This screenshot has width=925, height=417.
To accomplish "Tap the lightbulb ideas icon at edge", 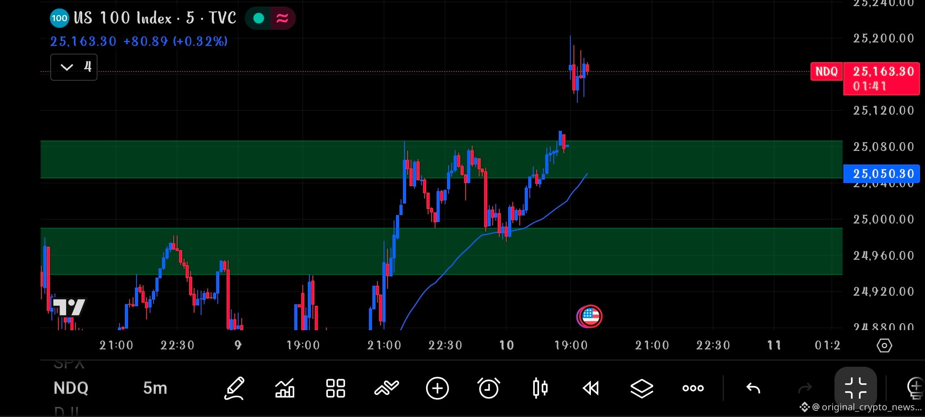I will click(x=916, y=388).
